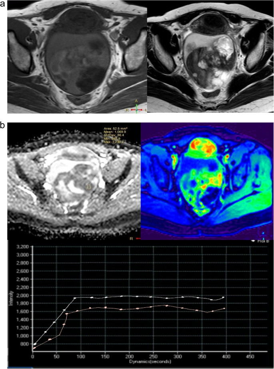Image resolution: width=274 pixels, height=369 pixels.
Task: Click the 300 x-axis tick label
Action: coord(177,357)
